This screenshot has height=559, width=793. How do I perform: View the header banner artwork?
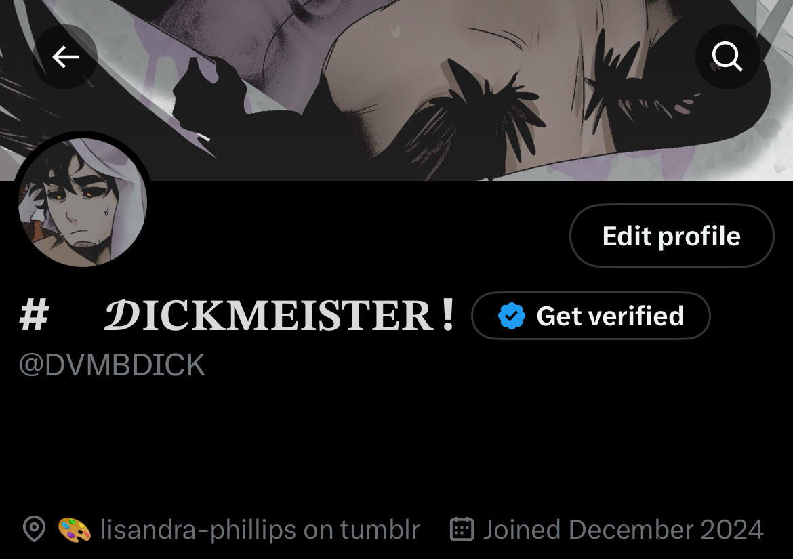[396, 90]
